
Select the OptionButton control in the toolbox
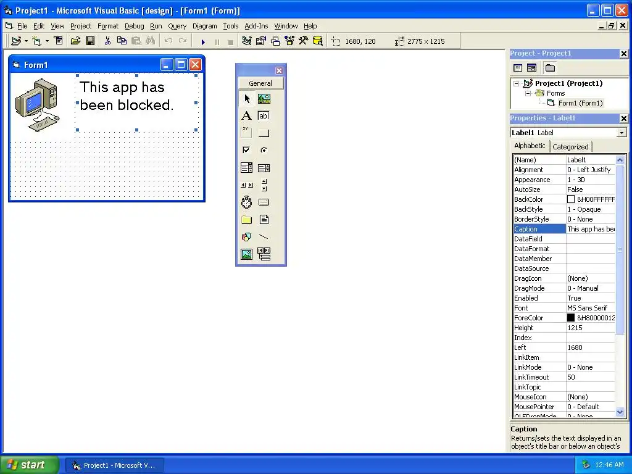coord(264,151)
